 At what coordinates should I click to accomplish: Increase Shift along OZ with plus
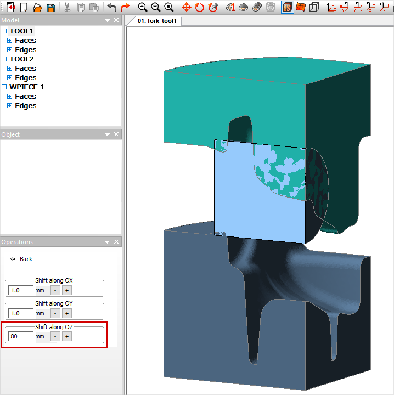(x=67, y=336)
